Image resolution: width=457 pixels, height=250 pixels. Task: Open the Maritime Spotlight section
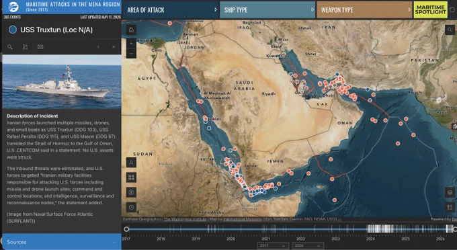click(431, 10)
